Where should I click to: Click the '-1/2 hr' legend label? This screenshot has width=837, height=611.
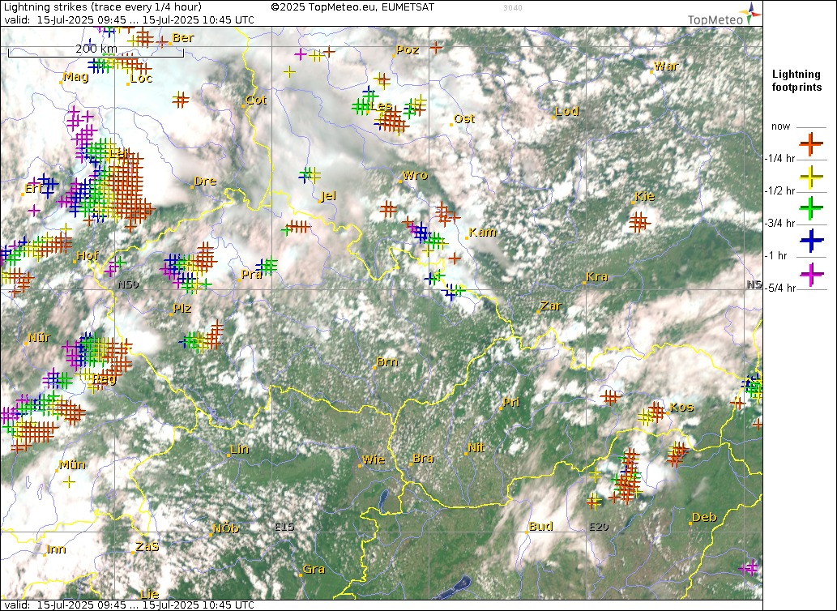pyautogui.click(x=780, y=191)
